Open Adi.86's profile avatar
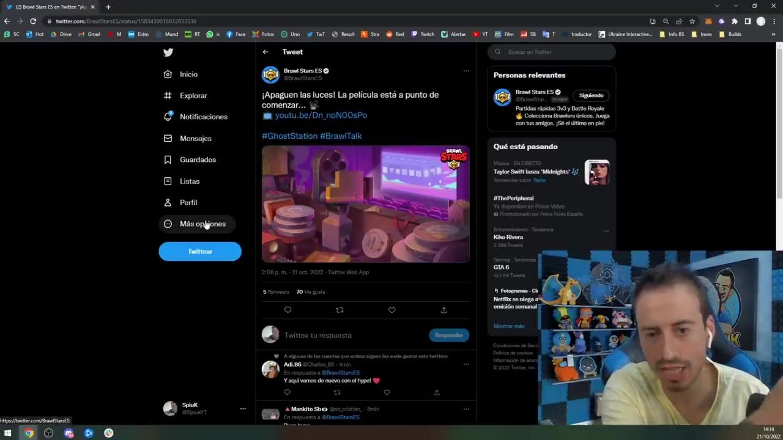Screen dimensions: 783x440 [270, 369]
